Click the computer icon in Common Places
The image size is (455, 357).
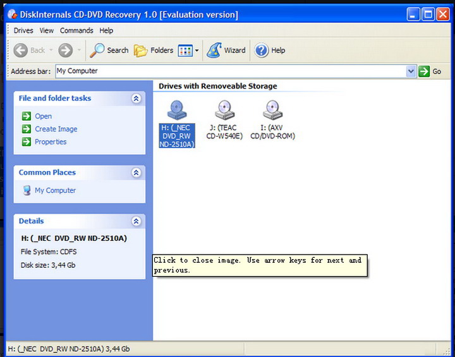pyautogui.click(x=27, y=190)
